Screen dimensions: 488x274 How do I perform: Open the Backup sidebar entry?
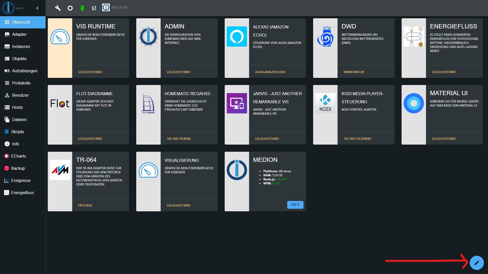coord(18,168)
